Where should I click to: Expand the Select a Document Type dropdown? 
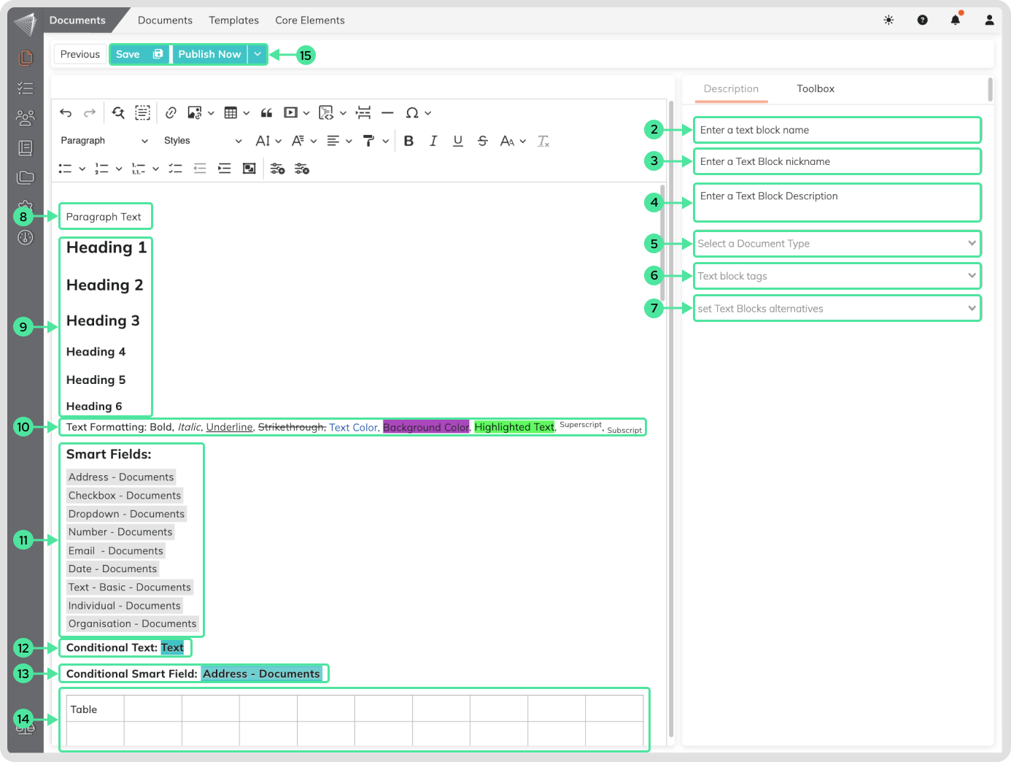point(836,244)
